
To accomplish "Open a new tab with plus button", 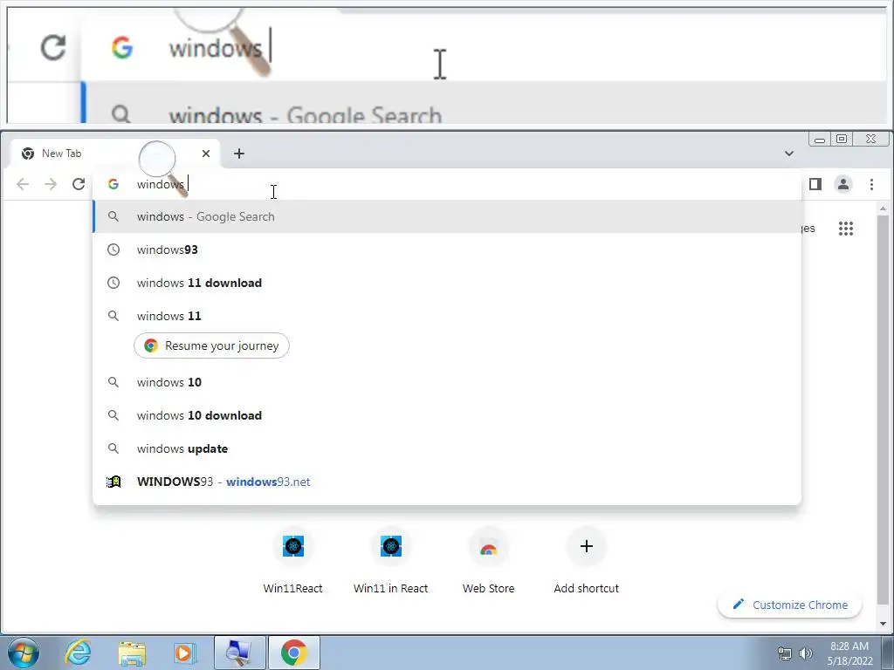I will (x=239, y=154).
